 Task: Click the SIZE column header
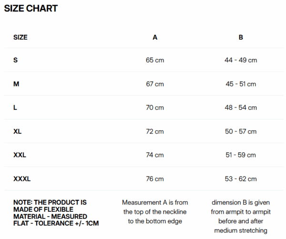click(20, 37)
